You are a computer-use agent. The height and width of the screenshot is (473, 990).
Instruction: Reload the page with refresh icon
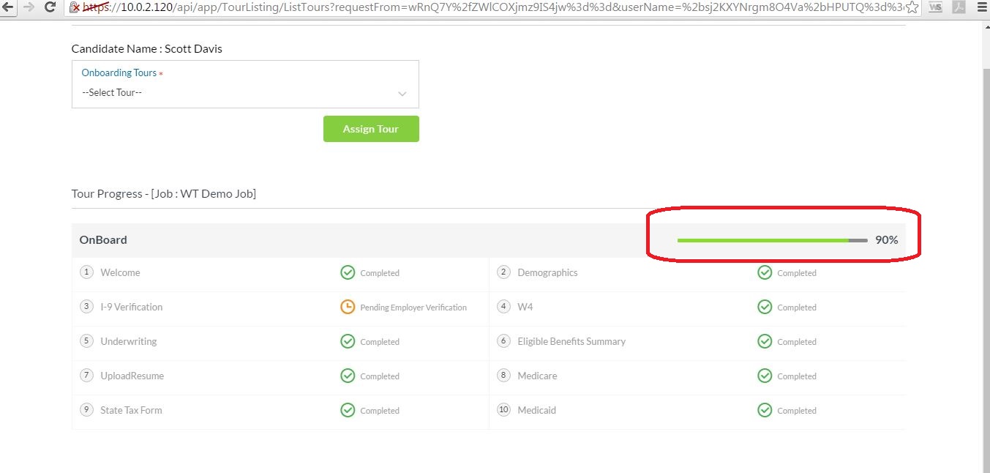(50, 7)
